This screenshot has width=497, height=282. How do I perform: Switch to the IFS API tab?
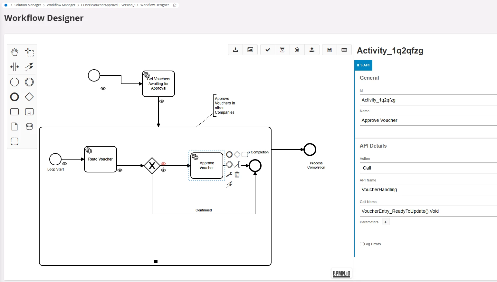(x=363, y=65)
